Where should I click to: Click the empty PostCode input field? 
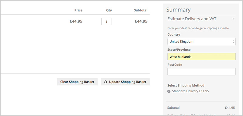(x=201, y=72)
